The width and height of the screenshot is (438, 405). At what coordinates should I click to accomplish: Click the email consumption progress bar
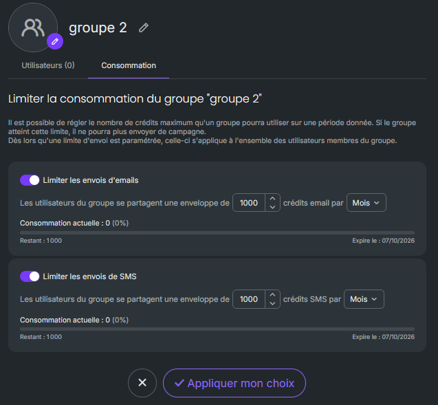coord(217,232)
